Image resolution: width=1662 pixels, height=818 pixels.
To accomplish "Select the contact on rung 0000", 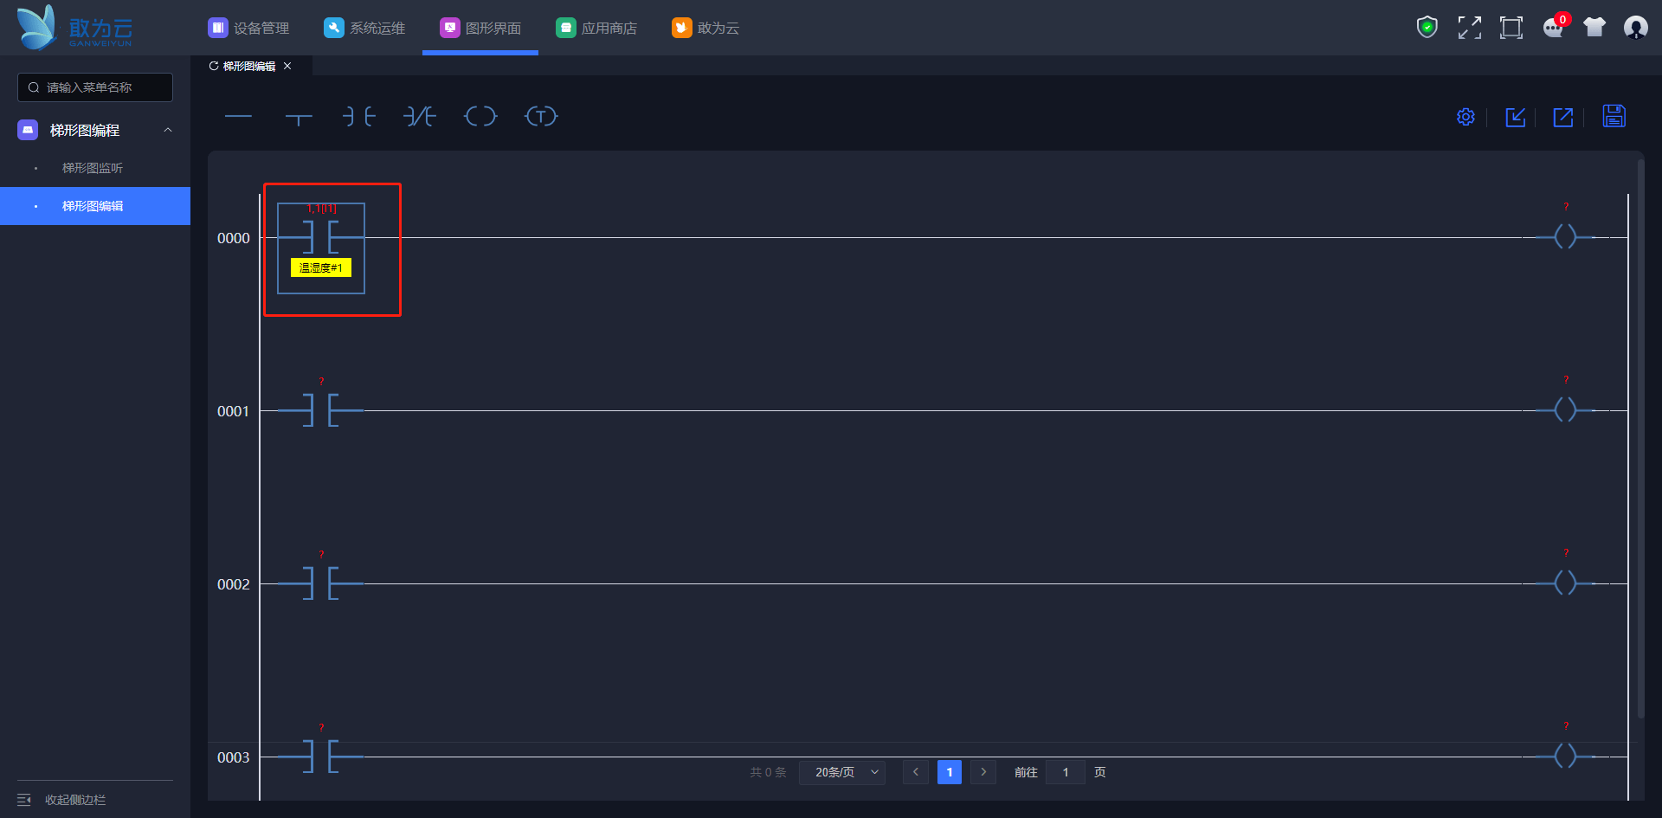I will [x=321, y=236].
